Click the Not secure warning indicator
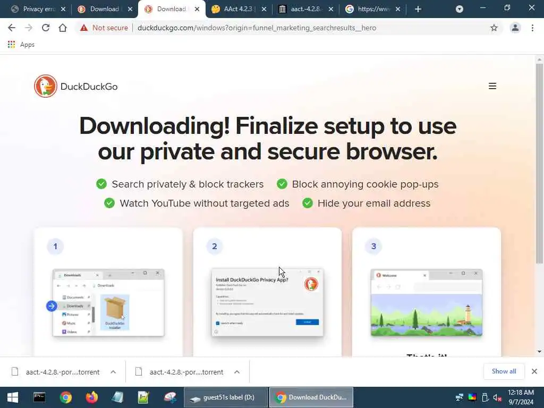Screen dimensions: 544x408 point(104,28)
